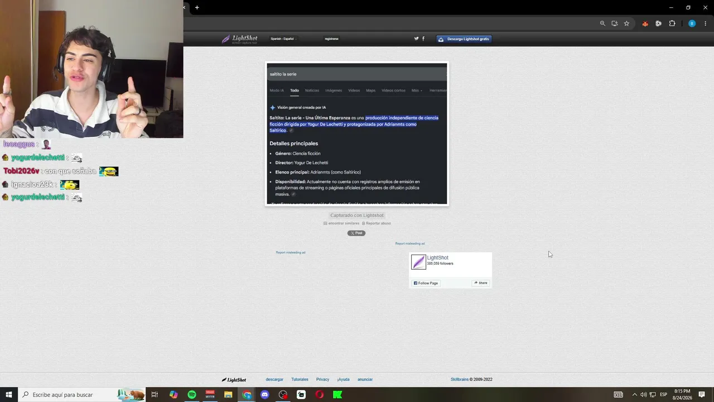The height and width of the screenshot is (402, 714).
Task: Click Report misleading ad above Facebook widget
Action: click(410, 243)
